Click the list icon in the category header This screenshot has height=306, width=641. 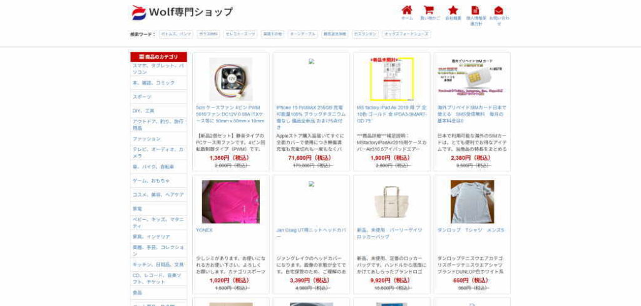point(141,57)
